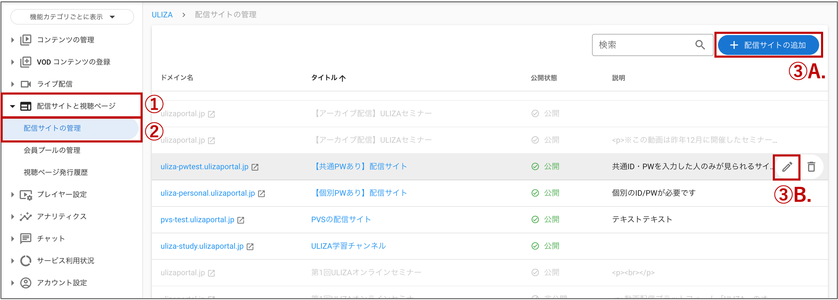This screenshot has width=838, height=300.
Task: Click the サービス利用状況 pie chart icon
Action: click(x=26, y=260)
